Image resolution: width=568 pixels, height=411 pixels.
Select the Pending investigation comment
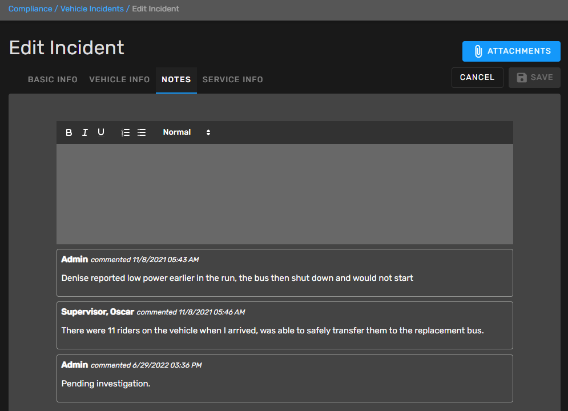106,384
